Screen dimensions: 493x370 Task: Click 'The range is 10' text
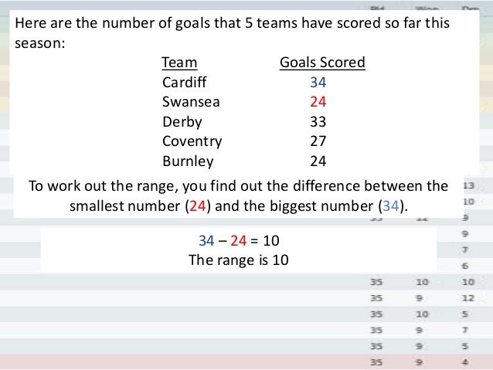[238, 260]
